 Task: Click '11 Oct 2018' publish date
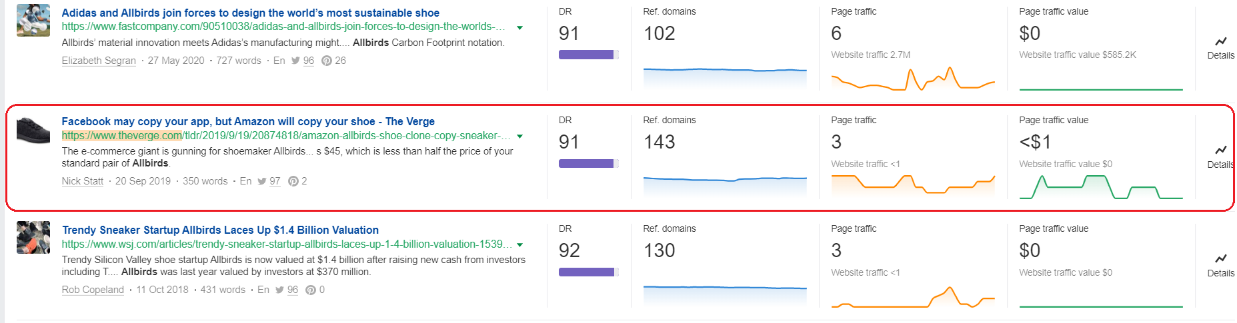[x=163, y=290]
